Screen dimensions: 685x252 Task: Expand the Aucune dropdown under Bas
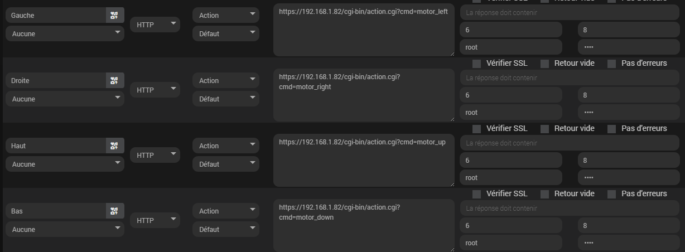[x=65, y=229]
